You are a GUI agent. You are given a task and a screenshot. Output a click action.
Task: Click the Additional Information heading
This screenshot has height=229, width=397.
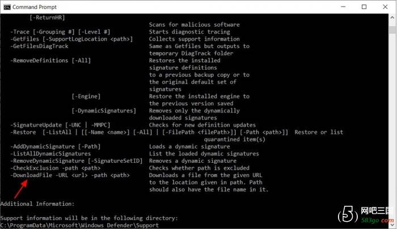tap(37, 204)
